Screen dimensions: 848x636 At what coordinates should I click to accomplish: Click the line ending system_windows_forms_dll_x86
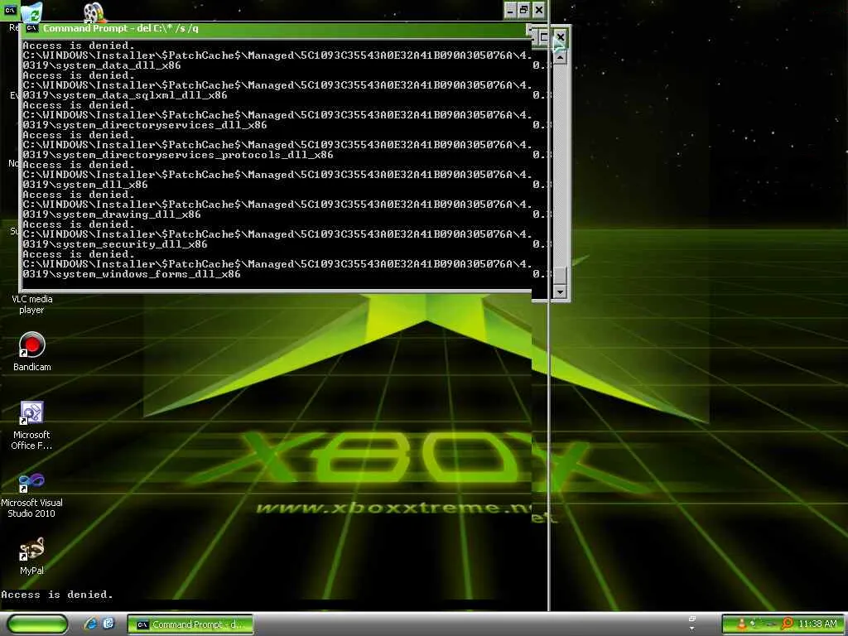132,273
